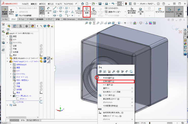The width and height of the screenshot is (188, 124).
Task: Expand the 選択ツール submenu in context menu
Action: (115, 88)
